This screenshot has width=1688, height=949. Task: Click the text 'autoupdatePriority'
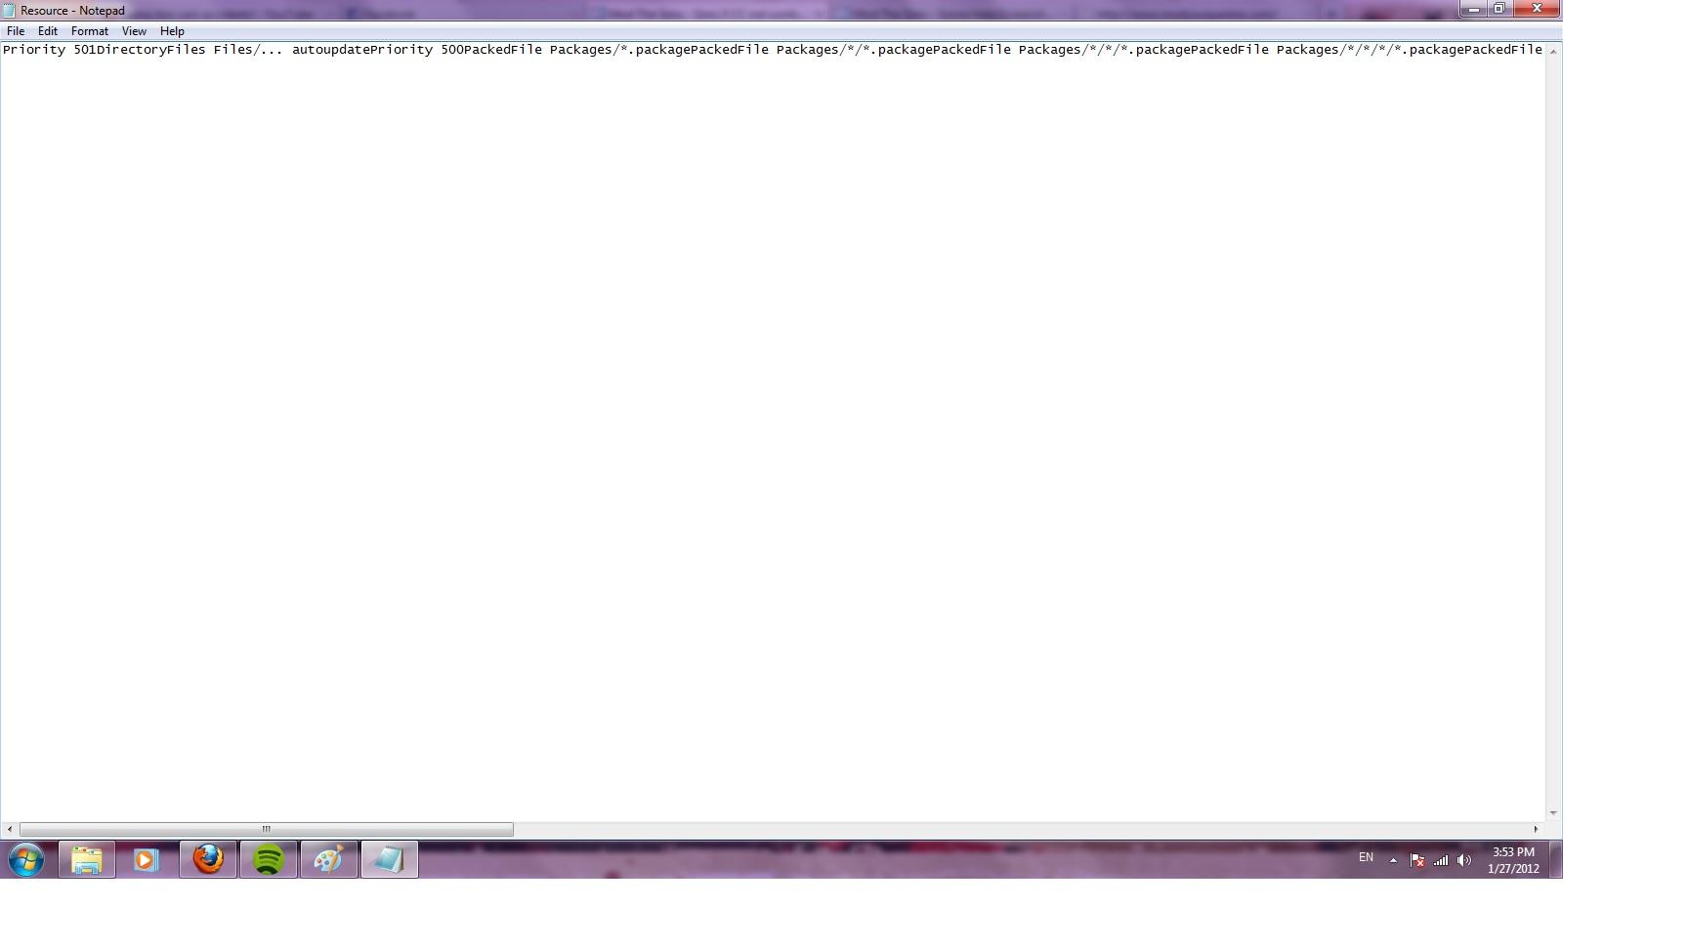[x=362, y=50]
